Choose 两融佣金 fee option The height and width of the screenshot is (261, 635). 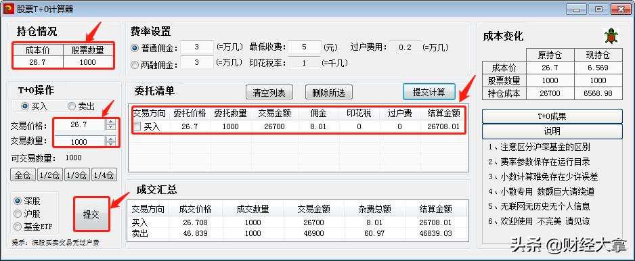135,64
